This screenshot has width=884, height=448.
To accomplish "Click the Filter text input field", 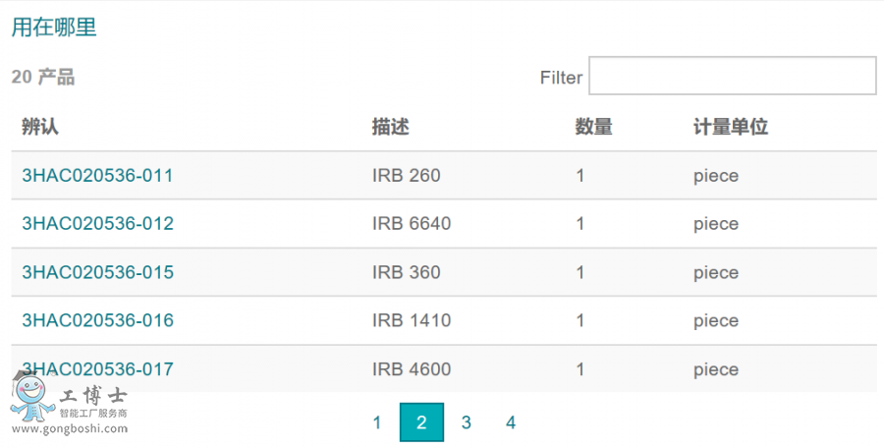I will [x=732, y=76].
